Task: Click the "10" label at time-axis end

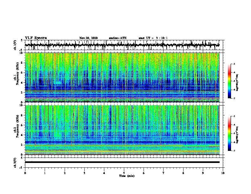Action: [223, 173]
